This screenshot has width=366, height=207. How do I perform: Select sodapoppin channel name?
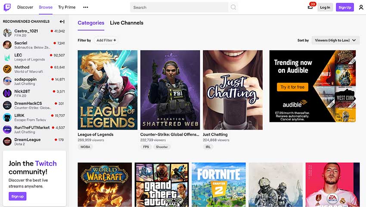(25, 79)
